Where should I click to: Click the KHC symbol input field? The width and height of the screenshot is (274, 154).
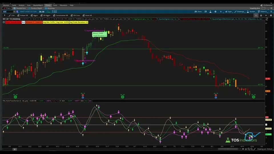(8, 12)
